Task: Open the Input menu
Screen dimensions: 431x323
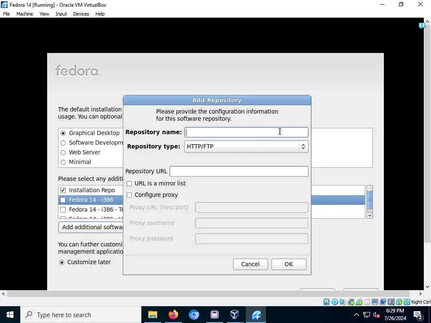Action: click(x=61, y=14)
